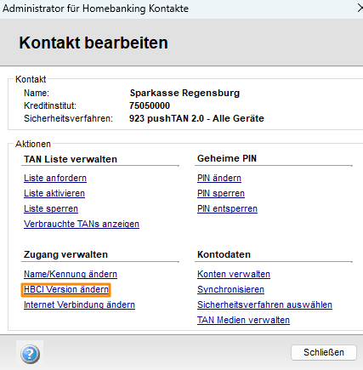The height and width of the screenshot is (370, 363).
Task: Open Name/Kennung ändern
Action: [x=71, y=274]
